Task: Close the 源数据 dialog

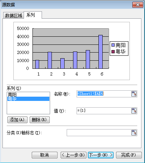Action: pos(138,5)
